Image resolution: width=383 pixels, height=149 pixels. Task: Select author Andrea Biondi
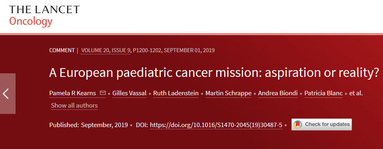pos(278,93)
